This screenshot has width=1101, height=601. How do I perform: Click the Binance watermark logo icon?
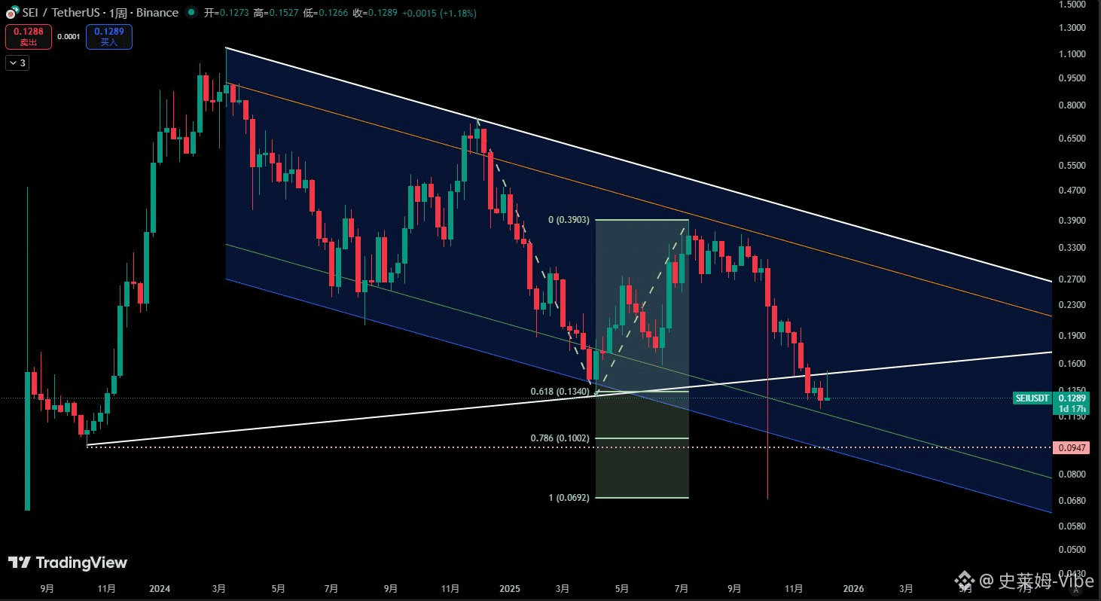(x=965, y=581)
